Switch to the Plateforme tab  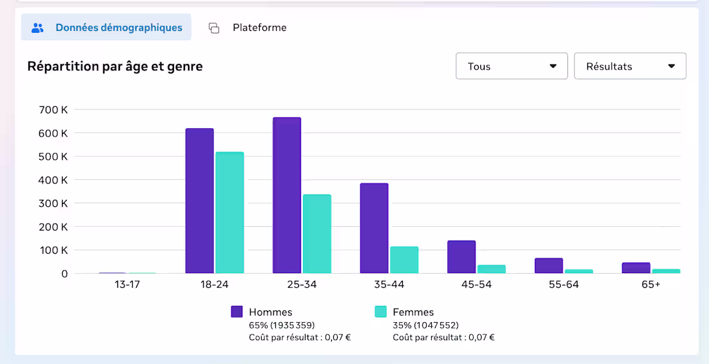(248, 28)
